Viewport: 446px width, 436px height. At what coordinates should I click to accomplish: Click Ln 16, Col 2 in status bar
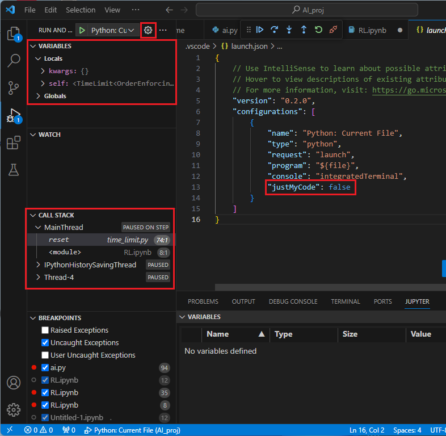tap(367, 430)
